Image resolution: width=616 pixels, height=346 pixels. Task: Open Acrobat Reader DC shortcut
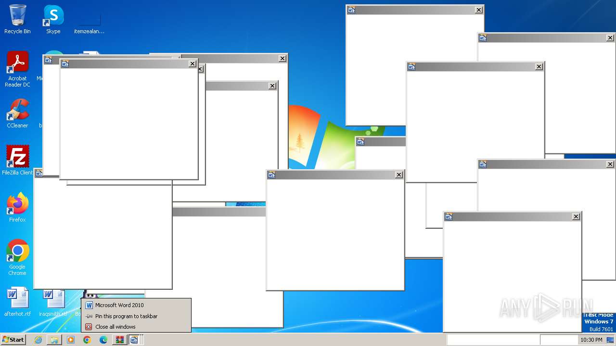(17, 69)
